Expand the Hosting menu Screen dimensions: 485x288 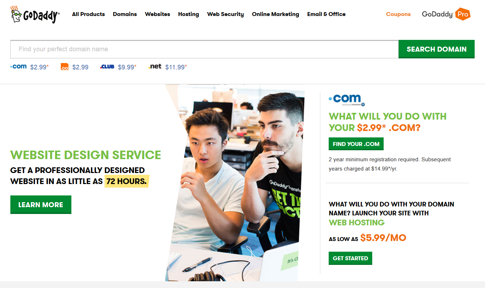188,14
